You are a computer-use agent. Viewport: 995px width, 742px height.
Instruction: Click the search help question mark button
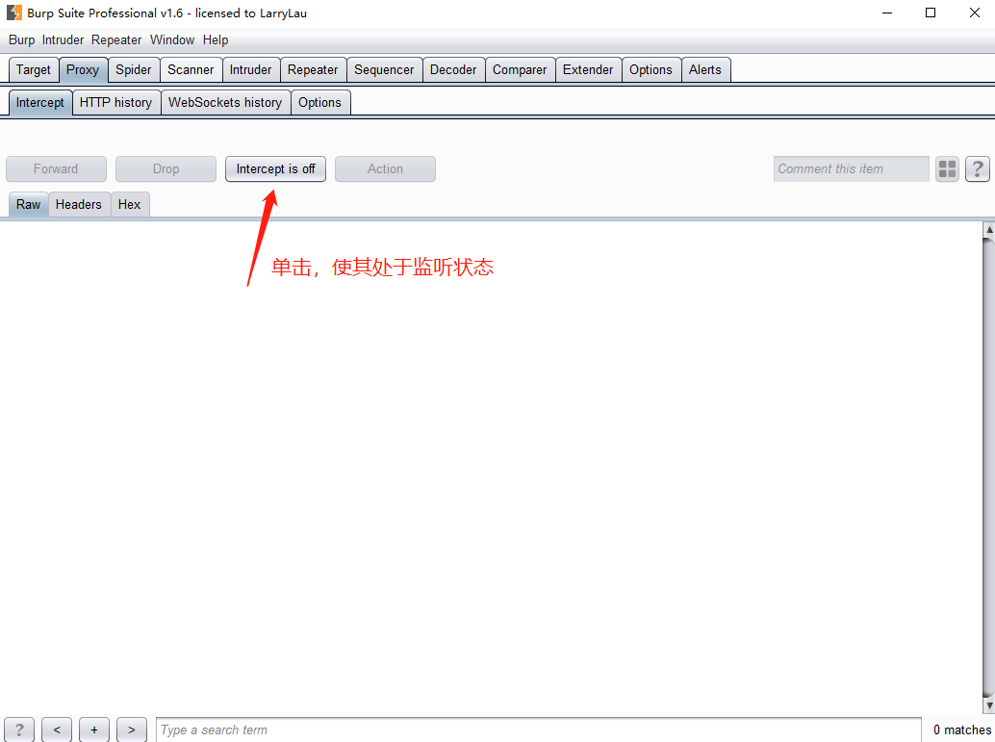(x=18, y=729)
